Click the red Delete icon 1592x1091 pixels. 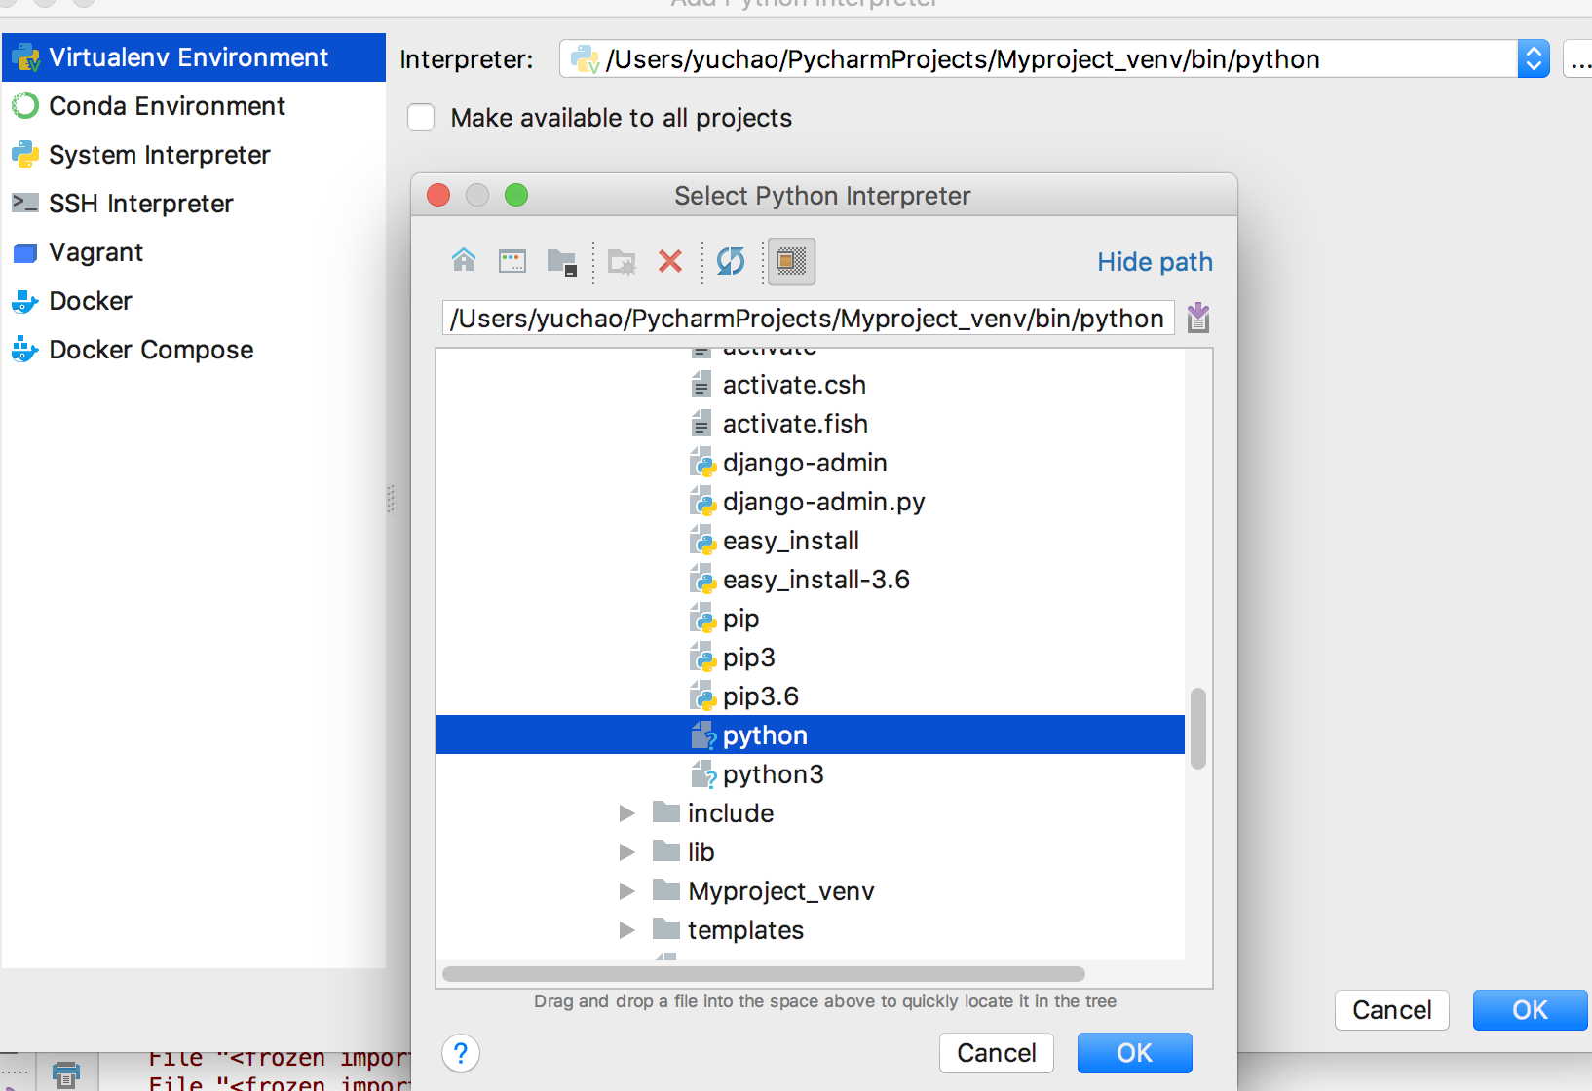pos(670,261)
